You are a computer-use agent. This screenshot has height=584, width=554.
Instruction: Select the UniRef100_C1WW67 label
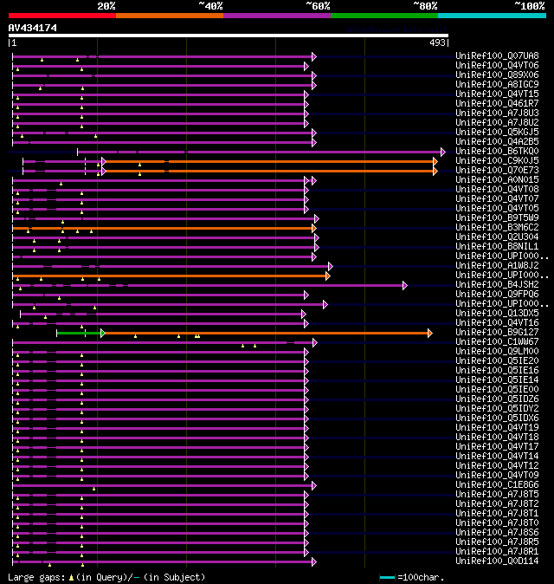click(x=497, y=342)
